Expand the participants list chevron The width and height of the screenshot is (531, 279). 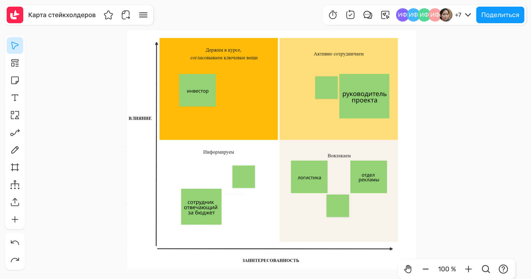point(468,15)
